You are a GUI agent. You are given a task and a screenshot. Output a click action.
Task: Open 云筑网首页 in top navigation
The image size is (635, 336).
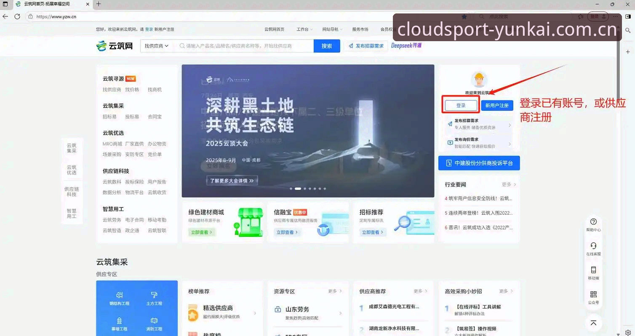(274, 29)
